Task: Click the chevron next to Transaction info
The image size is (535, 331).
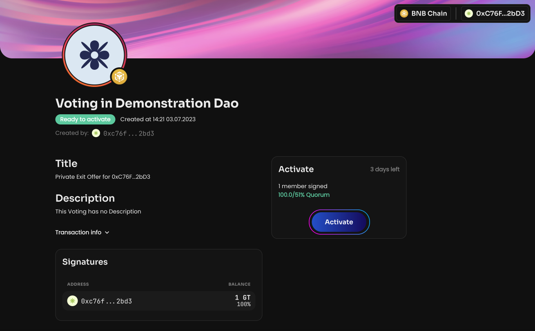Action: pyautogui.click(x=107, y=233)
